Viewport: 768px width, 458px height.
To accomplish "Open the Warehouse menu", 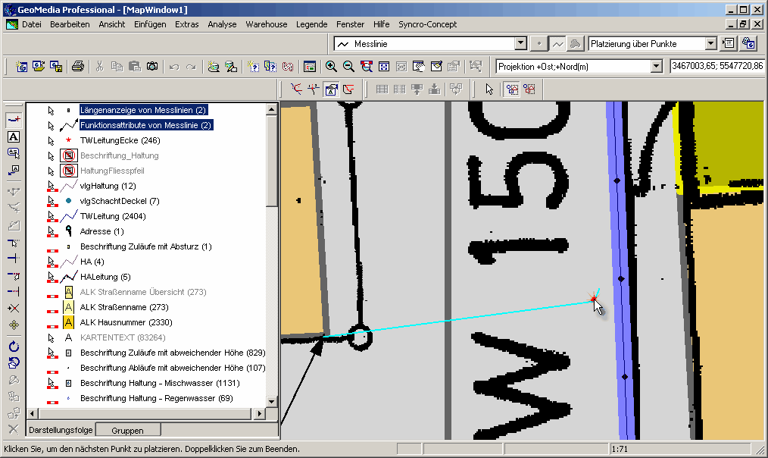I will click(266, 24).
